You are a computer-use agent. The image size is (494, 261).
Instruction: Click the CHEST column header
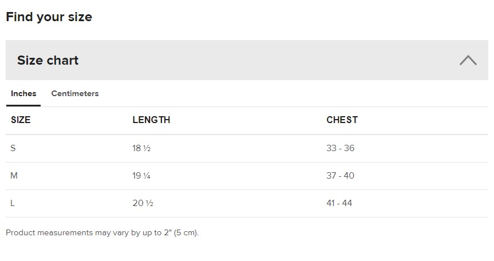(342, 120)
